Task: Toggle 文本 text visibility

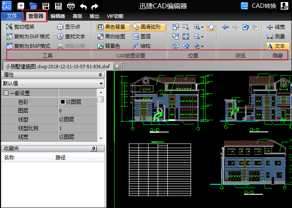Action: coord(278,46)
